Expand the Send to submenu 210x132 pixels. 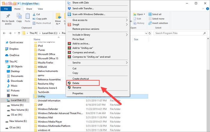[97, 63]
